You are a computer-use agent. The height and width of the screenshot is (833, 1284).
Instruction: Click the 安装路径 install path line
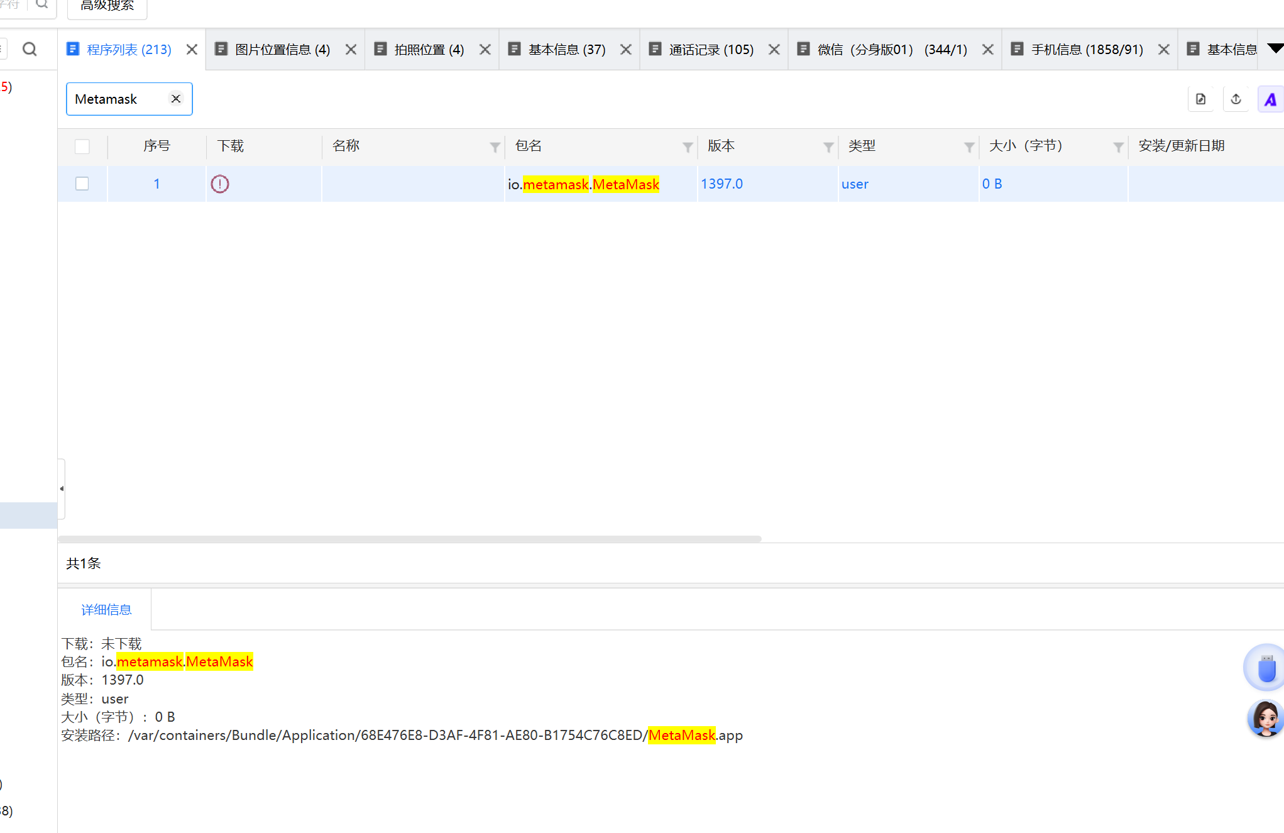point(402,735)
